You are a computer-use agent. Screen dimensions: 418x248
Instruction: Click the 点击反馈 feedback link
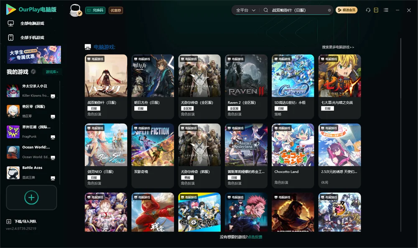(x=255, y=237)
